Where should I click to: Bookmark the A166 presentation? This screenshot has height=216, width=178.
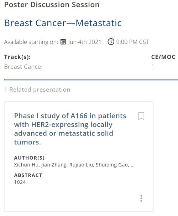[x=141, y=116]
